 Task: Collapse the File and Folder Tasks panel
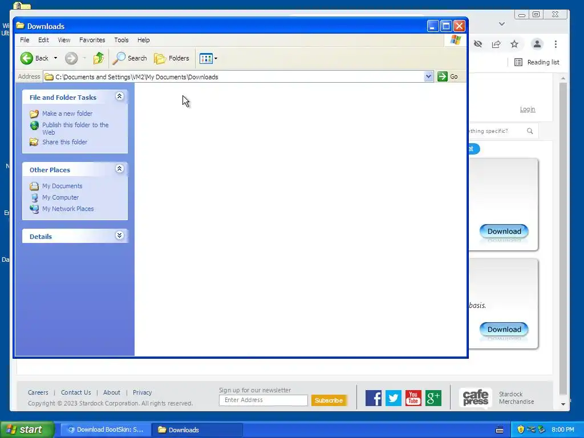pos(119,96)
